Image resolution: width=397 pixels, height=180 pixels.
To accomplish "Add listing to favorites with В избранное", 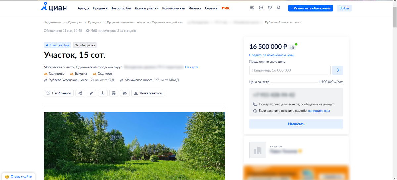I will click(59, 93).
